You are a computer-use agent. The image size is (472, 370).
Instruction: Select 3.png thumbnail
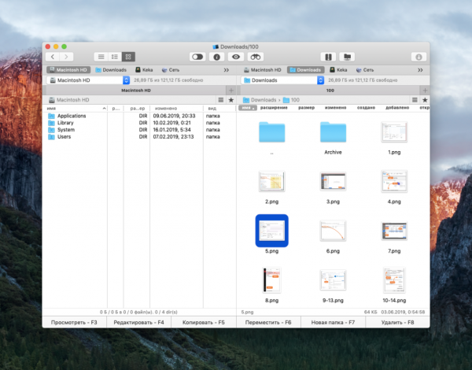(x=333, y=181)
